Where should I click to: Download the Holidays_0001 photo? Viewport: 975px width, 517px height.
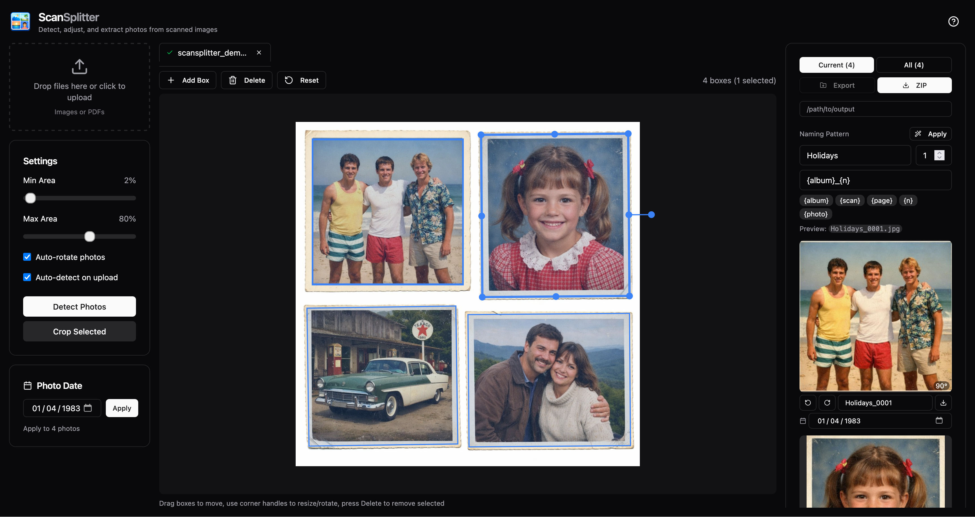pyautogui.click(x=943, y=403)
